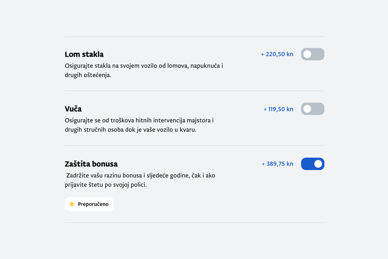This screenshot has height=259, width=388.
Task: Click the Lom stakla description text
Action: (144, 70)
